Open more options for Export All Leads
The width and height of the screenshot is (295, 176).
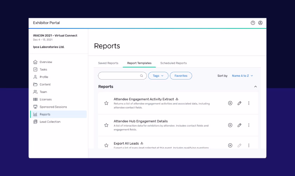[249, 145]
